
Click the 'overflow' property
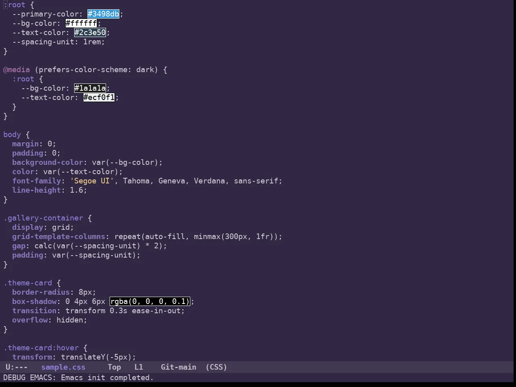[x=30, y=320]
